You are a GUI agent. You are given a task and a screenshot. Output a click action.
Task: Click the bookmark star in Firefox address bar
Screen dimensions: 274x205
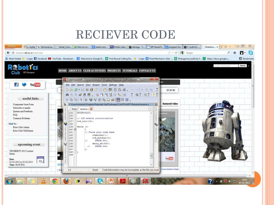pos(169,53)
